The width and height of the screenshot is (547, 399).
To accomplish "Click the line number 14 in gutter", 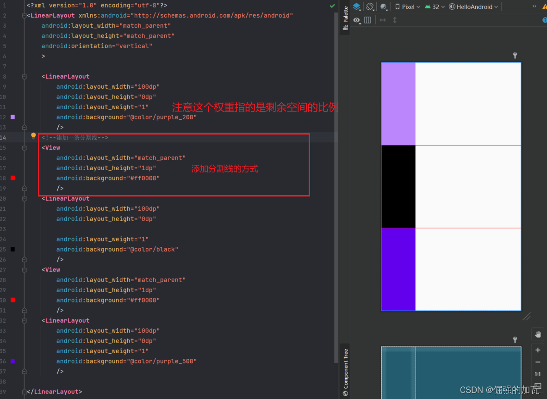I will (3, 138).
